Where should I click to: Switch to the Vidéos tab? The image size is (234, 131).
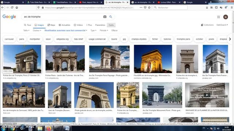(78, 25)
